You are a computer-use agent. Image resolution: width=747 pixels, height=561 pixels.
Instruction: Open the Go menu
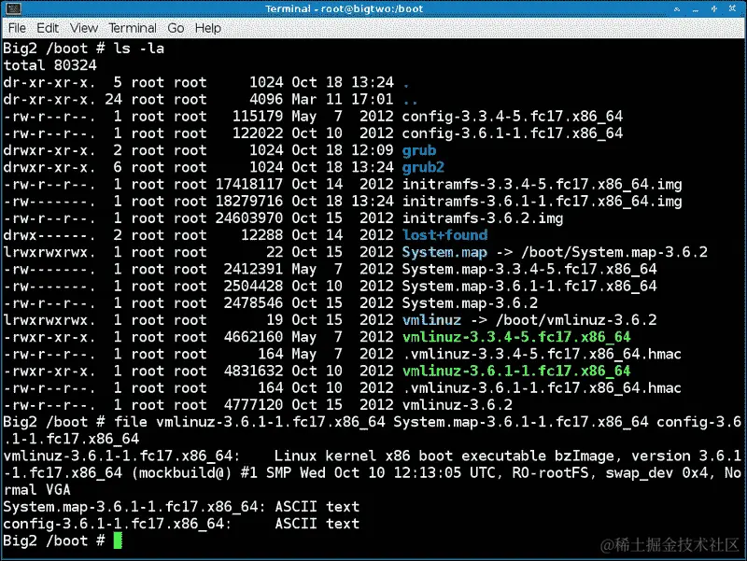click(x=176, y=28)
